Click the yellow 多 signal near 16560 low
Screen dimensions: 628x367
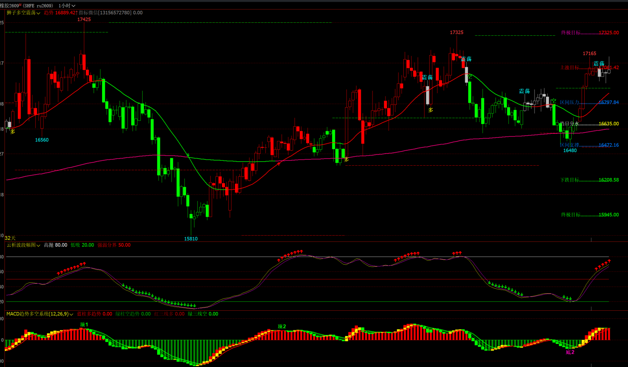click(13, 132)
